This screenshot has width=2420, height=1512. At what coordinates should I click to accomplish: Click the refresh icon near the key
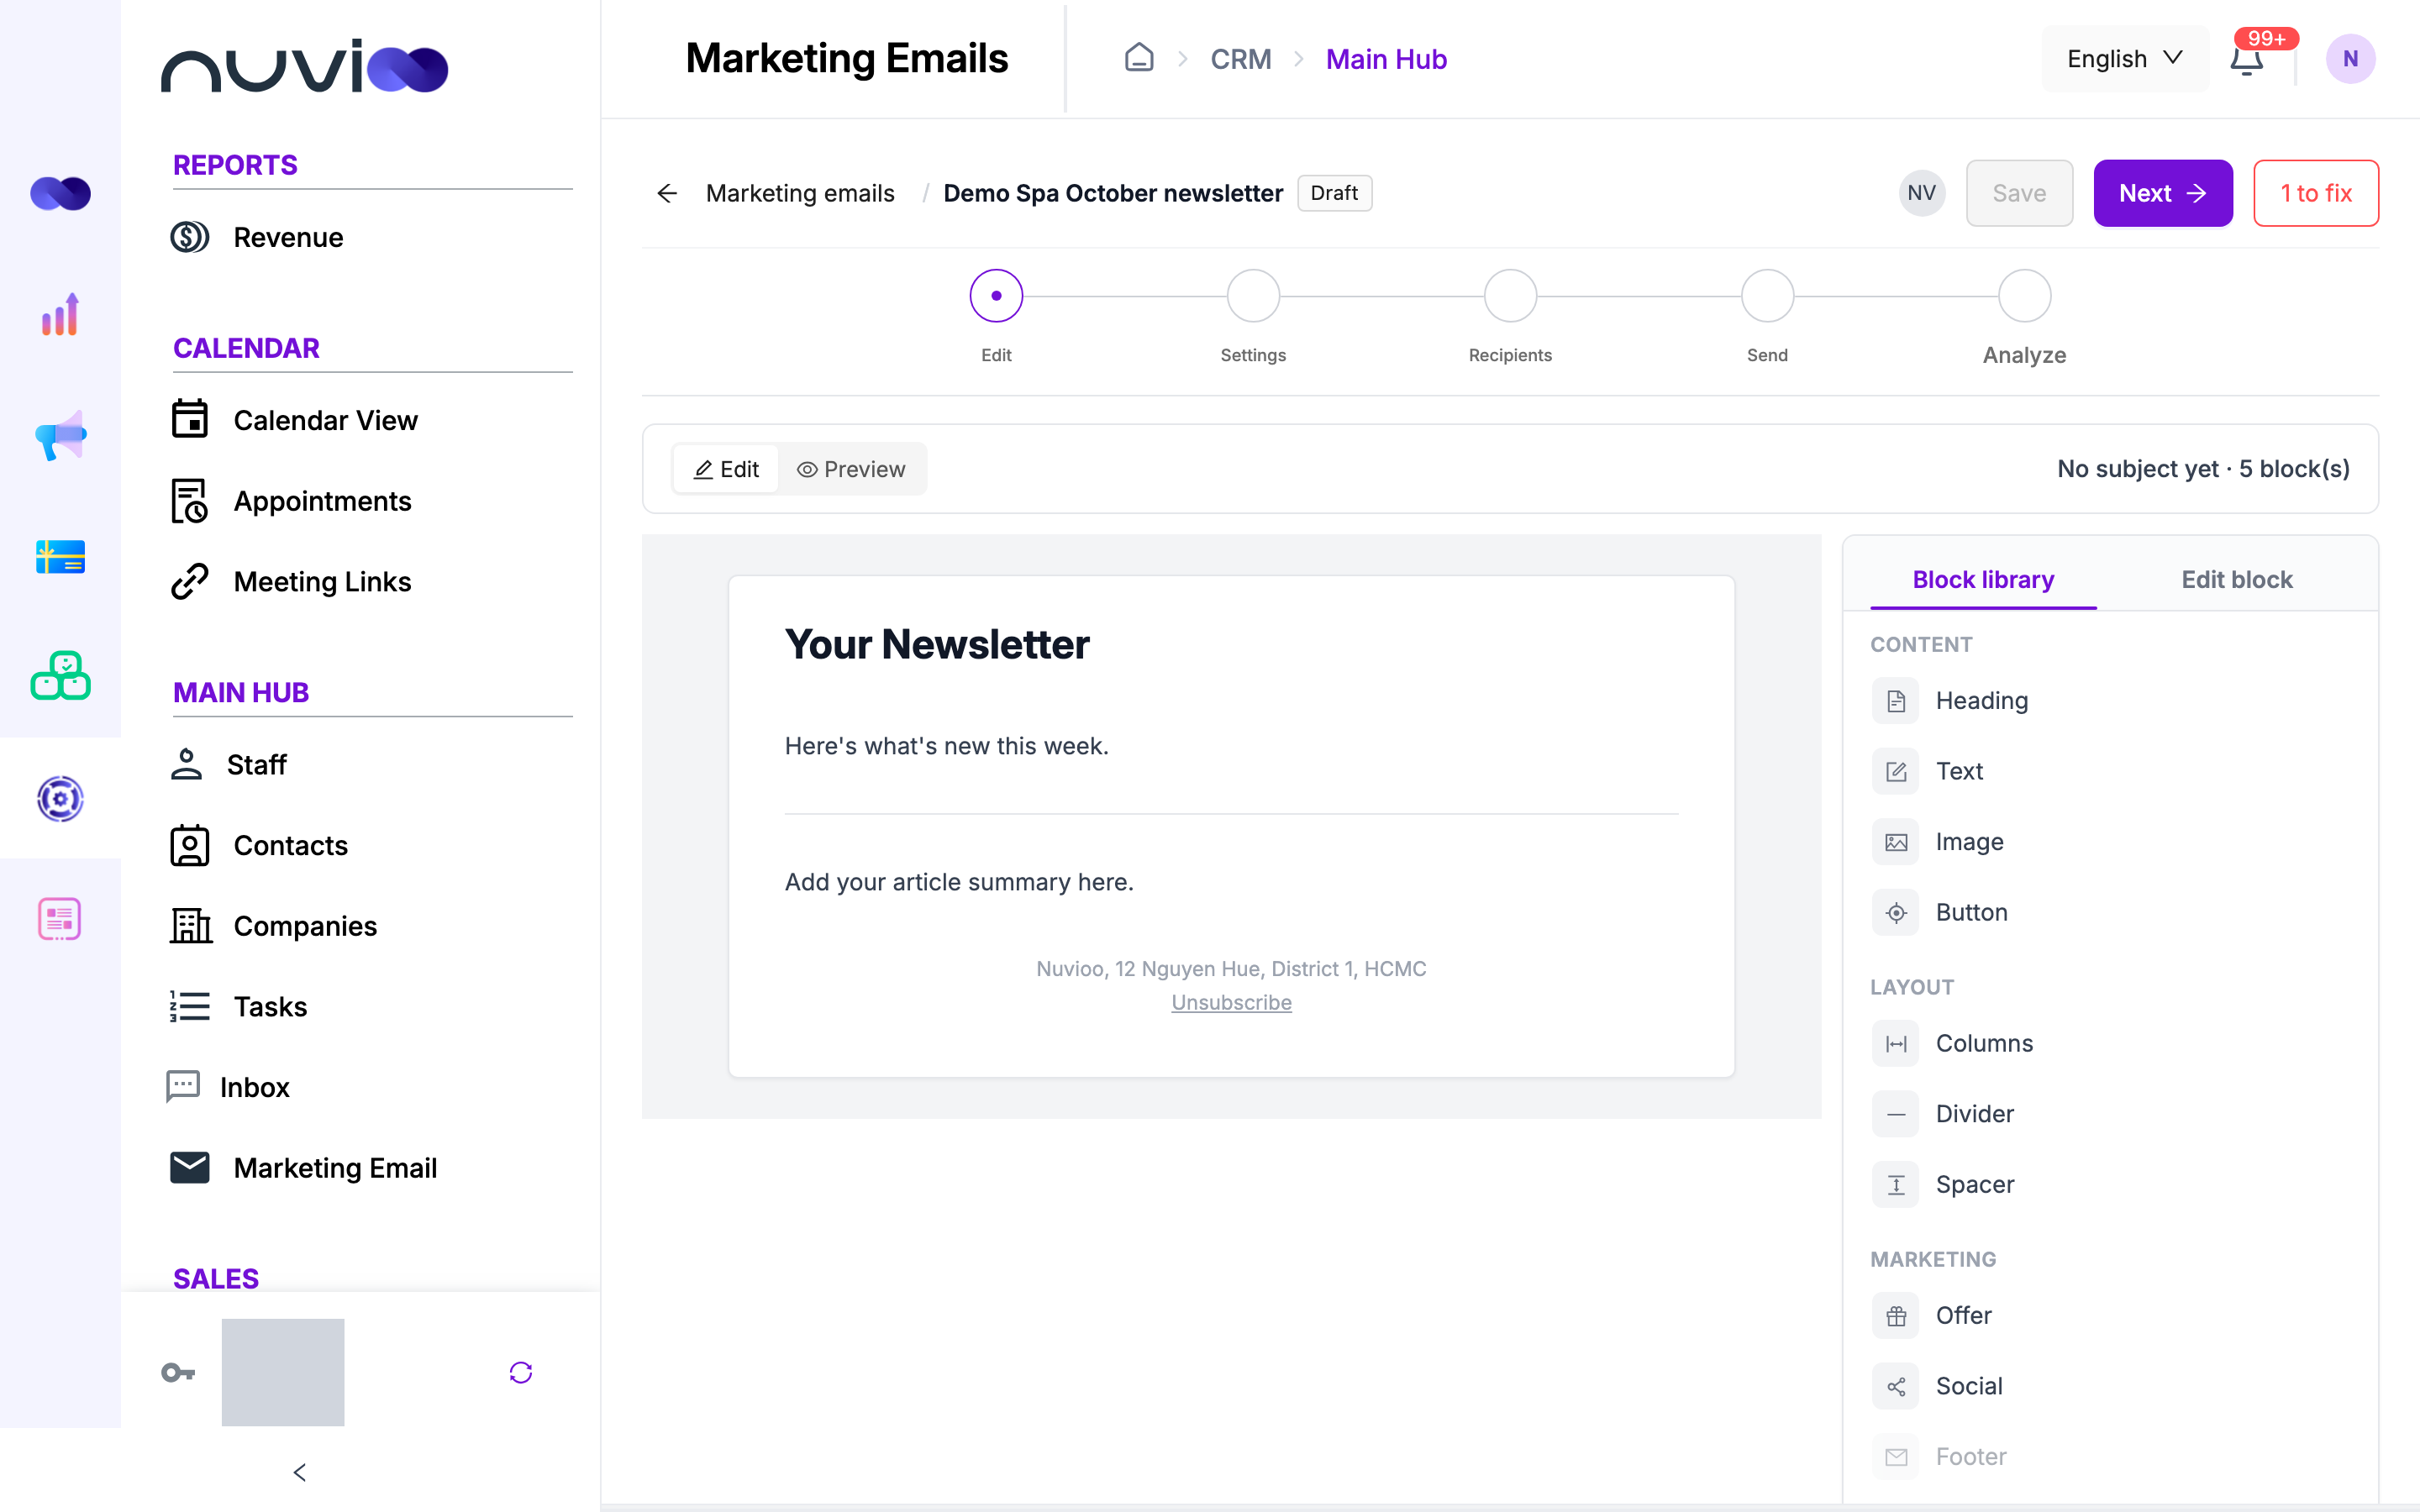point(520,1372)
